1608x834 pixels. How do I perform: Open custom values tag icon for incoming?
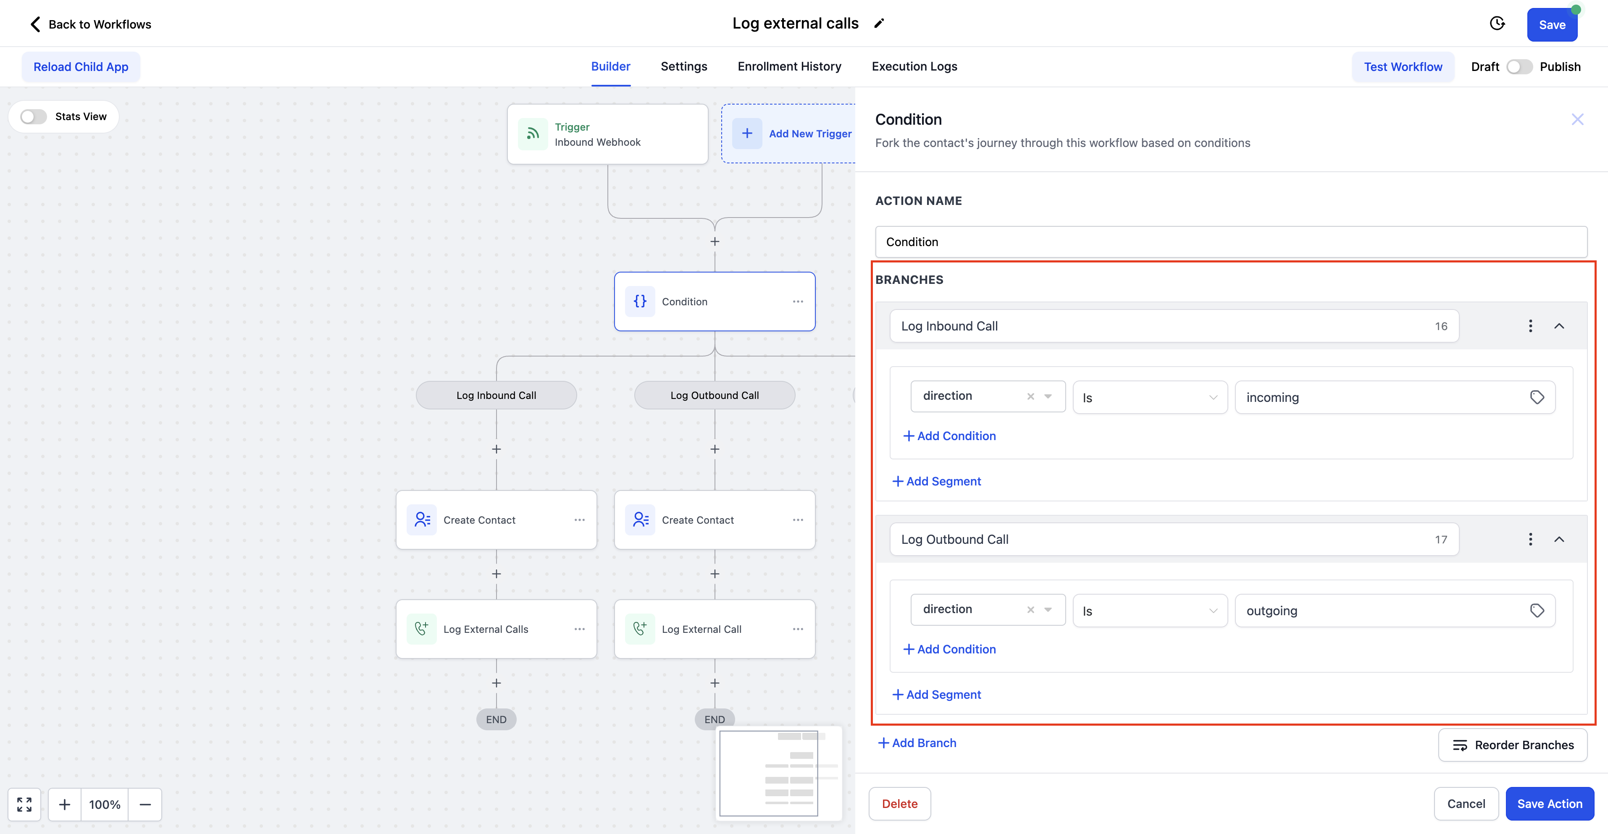coord(1537,397)
